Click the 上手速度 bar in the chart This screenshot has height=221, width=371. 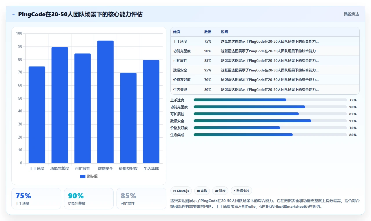point(37,115)
